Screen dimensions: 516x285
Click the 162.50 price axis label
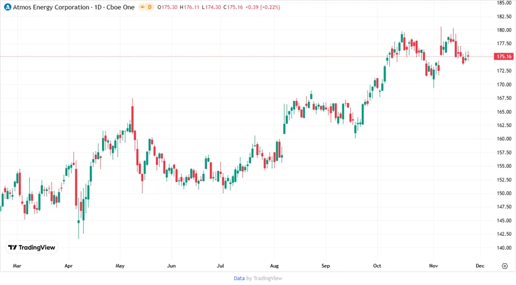[x=504, y=125]
